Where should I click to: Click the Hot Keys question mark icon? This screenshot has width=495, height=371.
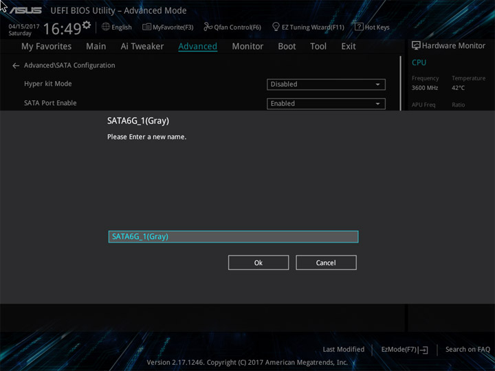pyautogui.click(x=359, y=27)
